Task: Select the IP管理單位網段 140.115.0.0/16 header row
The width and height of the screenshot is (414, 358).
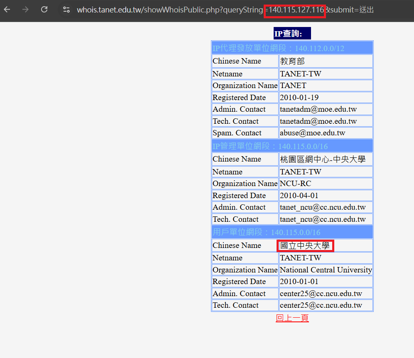Action: [292, 146]
